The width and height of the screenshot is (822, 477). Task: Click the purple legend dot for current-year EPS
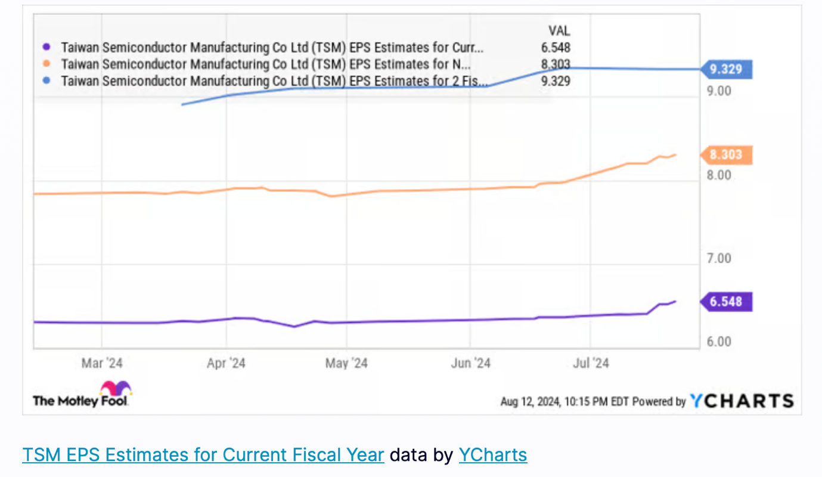click(x=48, y=48)
